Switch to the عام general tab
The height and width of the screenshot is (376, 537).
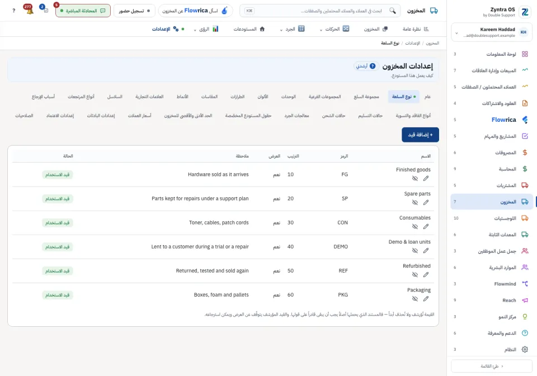[x=427, y=97]
